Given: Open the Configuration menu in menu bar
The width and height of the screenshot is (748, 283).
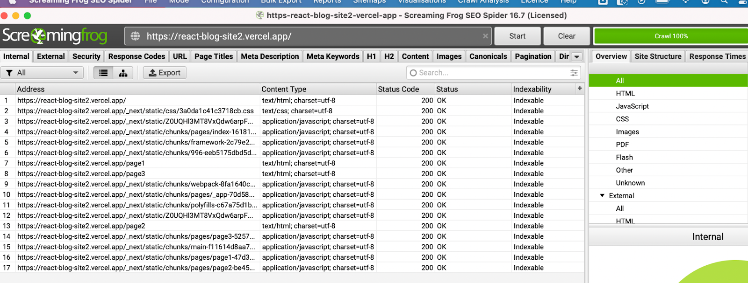Looking at the screenshot, I should point(225,2).
